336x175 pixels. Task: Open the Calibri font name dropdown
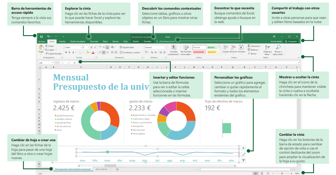coord(73,47)
